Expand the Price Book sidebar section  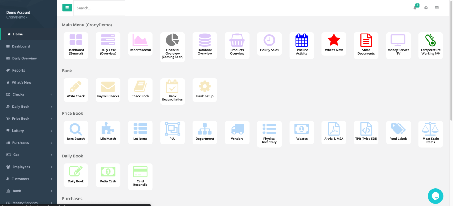click(x=20, y=118)
